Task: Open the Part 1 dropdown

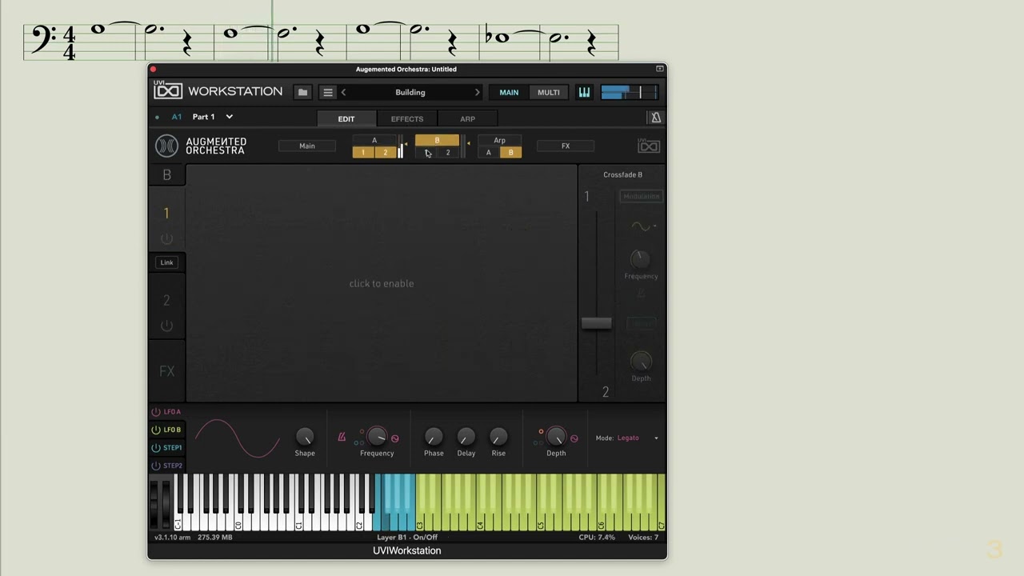Action: pyautogui.click(x=212, y=117)
